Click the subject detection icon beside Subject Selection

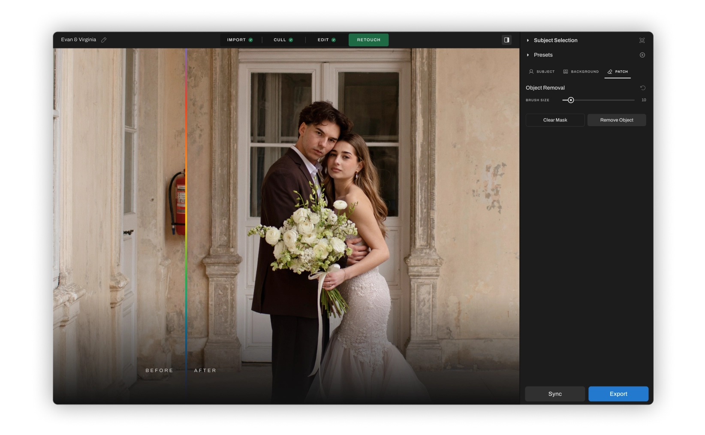(642, 40)
